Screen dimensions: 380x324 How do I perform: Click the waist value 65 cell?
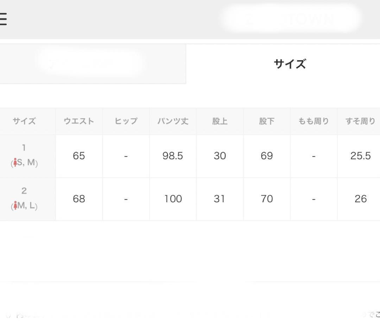(79, 156)
